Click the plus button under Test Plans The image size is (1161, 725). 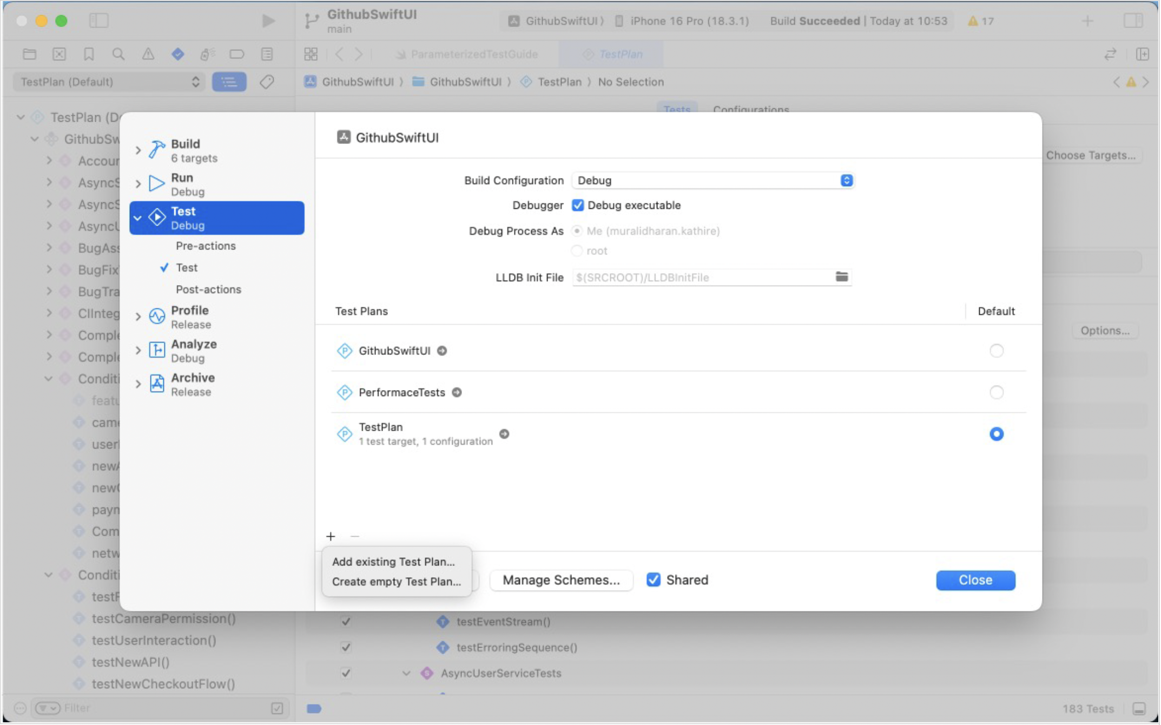tap(331, 537)
